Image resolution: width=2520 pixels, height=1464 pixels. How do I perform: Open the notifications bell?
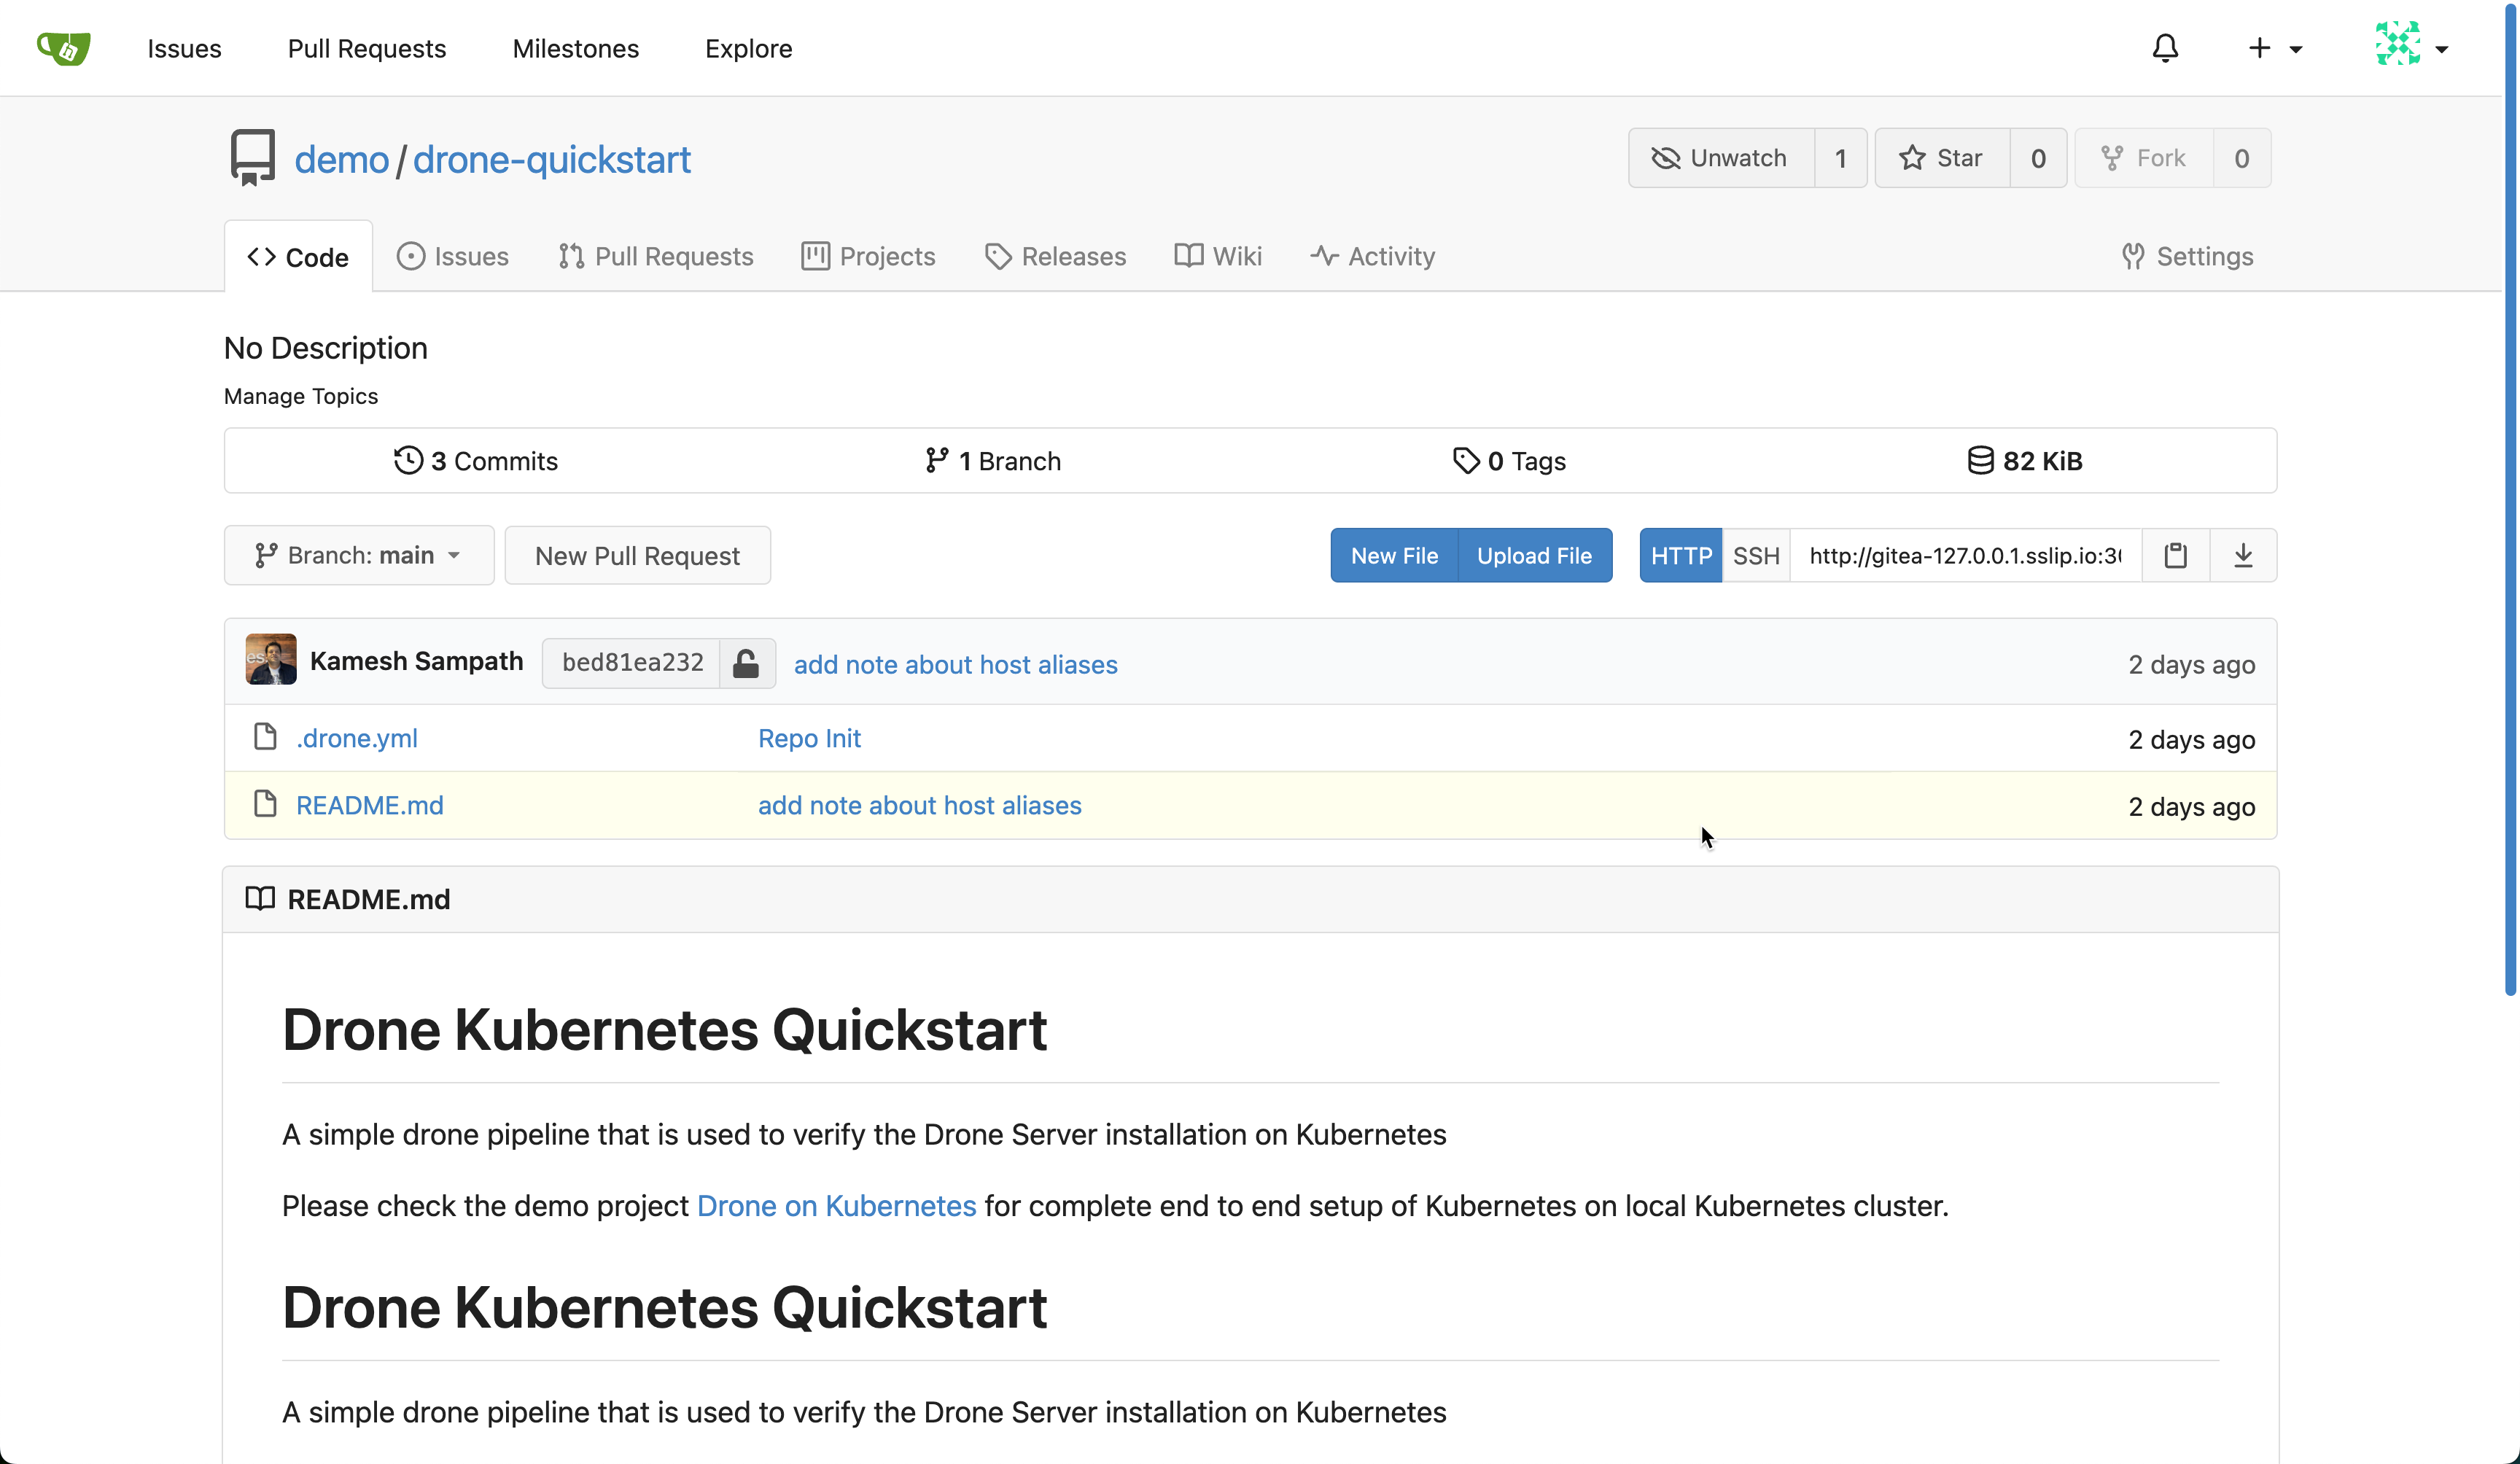2165,48
